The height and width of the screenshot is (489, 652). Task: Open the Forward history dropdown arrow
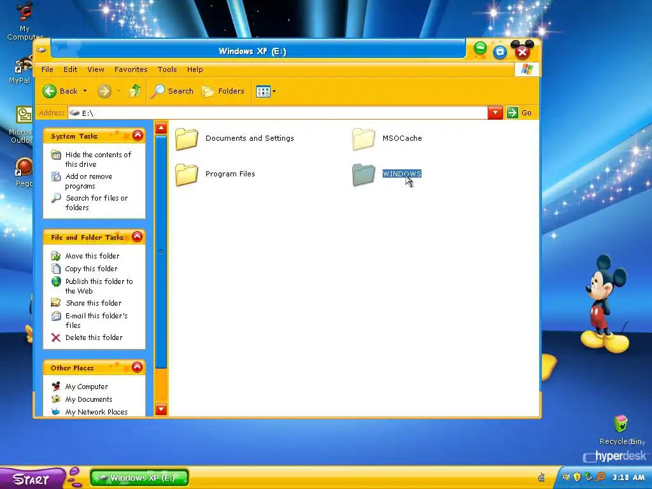coord(118,91)
